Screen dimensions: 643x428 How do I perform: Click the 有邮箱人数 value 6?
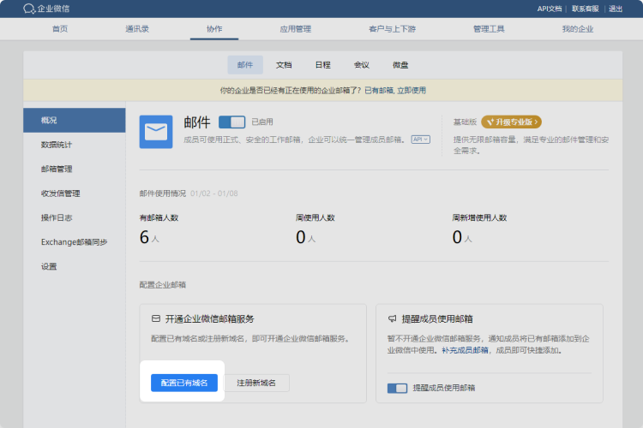pyautogui.click(x=144, y=237)
